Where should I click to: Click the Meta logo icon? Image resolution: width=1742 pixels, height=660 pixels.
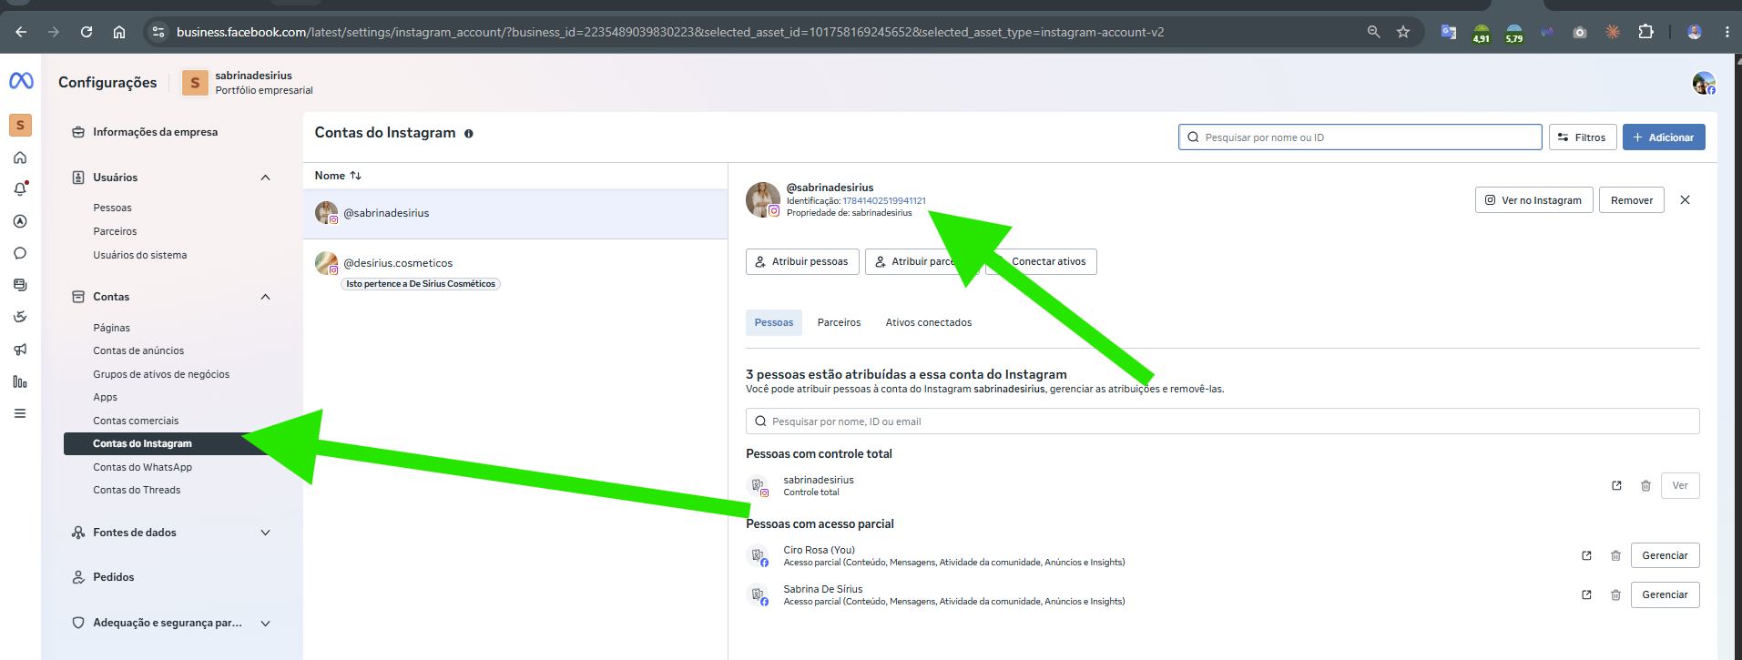(x=21, y=81)
